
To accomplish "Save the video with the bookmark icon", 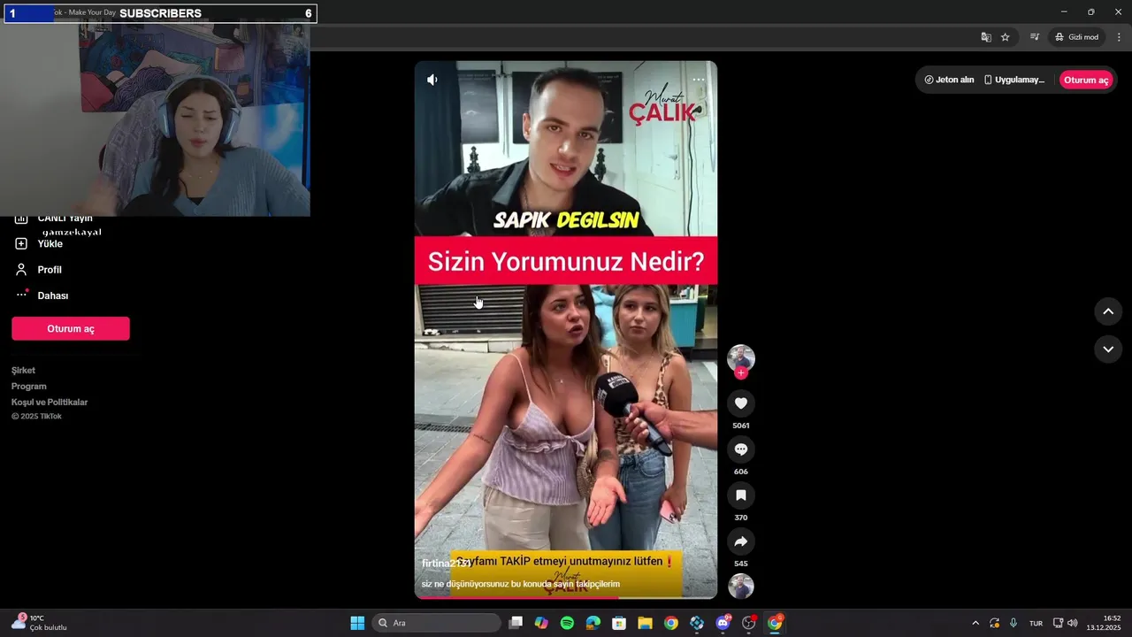I will click(x=741, y=495).
